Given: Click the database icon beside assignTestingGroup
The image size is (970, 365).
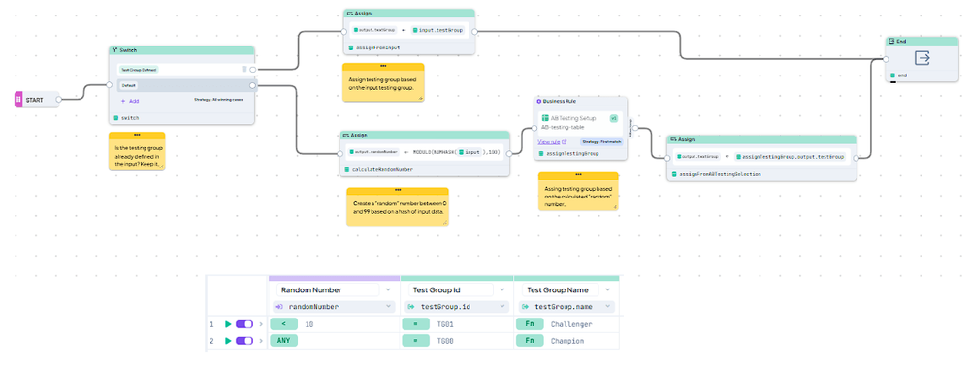Looking at the screenshot, I should click(x=541, y=153).
